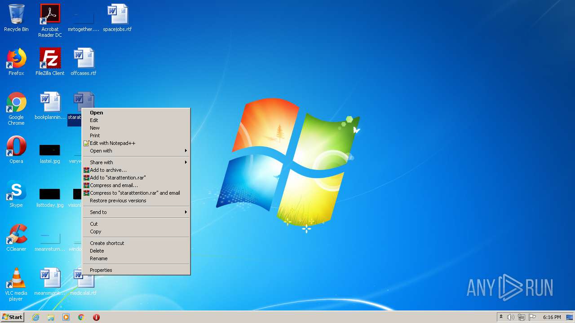
Task: Choose Copy in the context menu
Action: click(136, 231)
